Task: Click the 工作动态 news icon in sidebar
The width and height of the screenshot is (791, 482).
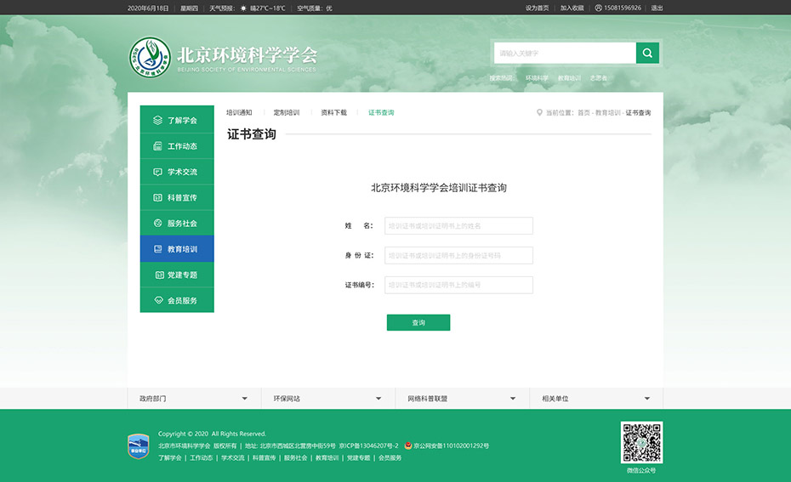Action: (157, 146)
